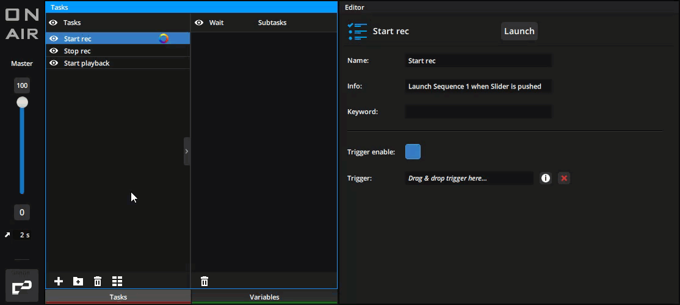
Task: Edit the Name field
Action: [479, 60]
